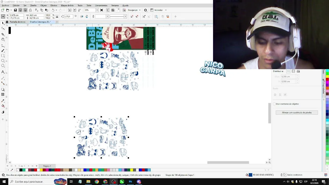Select the Color Eyedropper tool
Screen dimensions: 329x185
[x=3, y=101]
